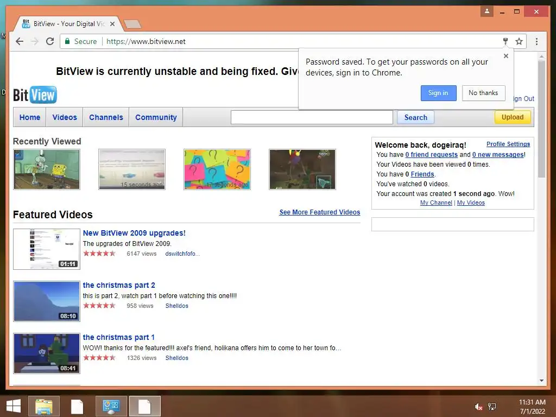The image size is (556, 417).
Task: Open the 01:11 featured video thumbnail
Action: [x=47, y=249]
